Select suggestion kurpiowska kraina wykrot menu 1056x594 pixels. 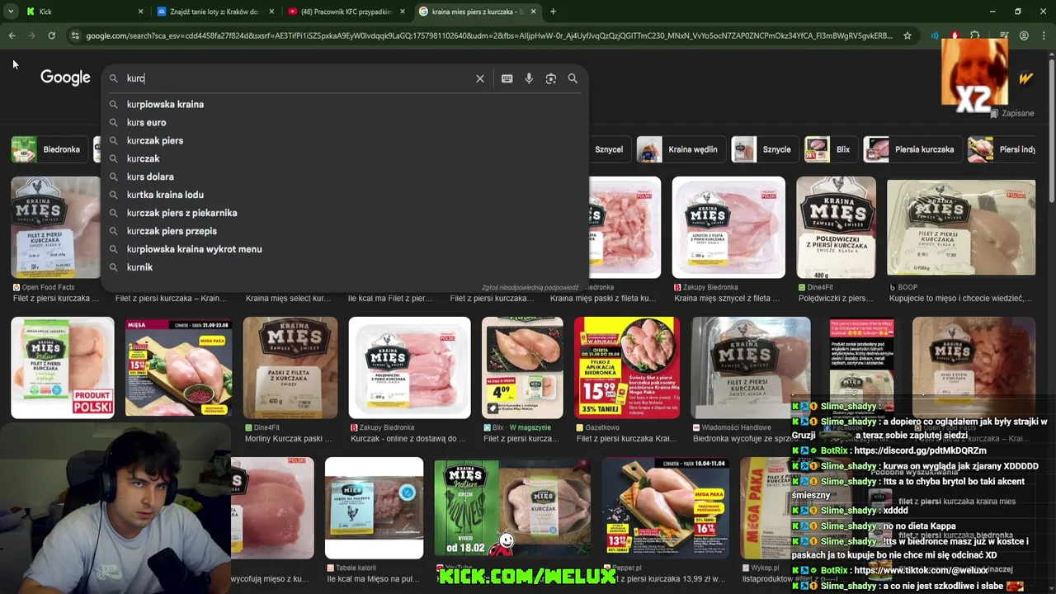coord(195,250)
